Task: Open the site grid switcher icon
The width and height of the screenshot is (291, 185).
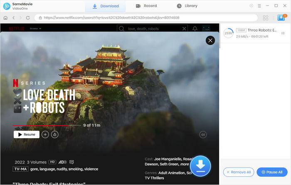Action: (x=266, y=18)
